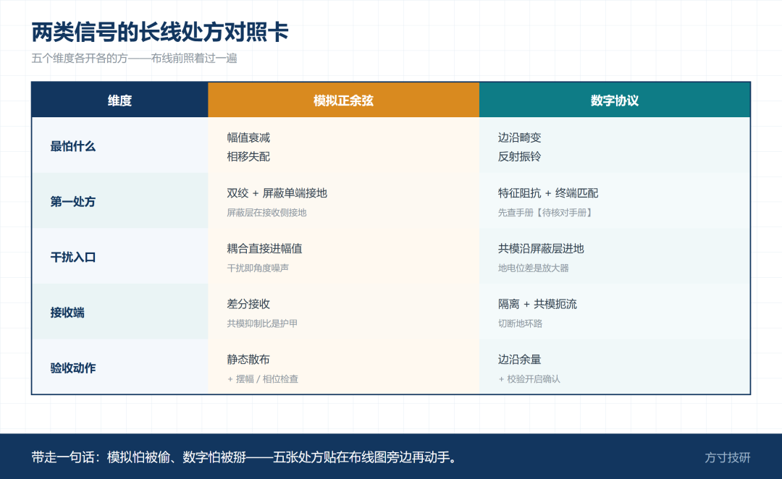
Task: Click the note + 摆幅 / 相位检查
Action: click(262, 379)
